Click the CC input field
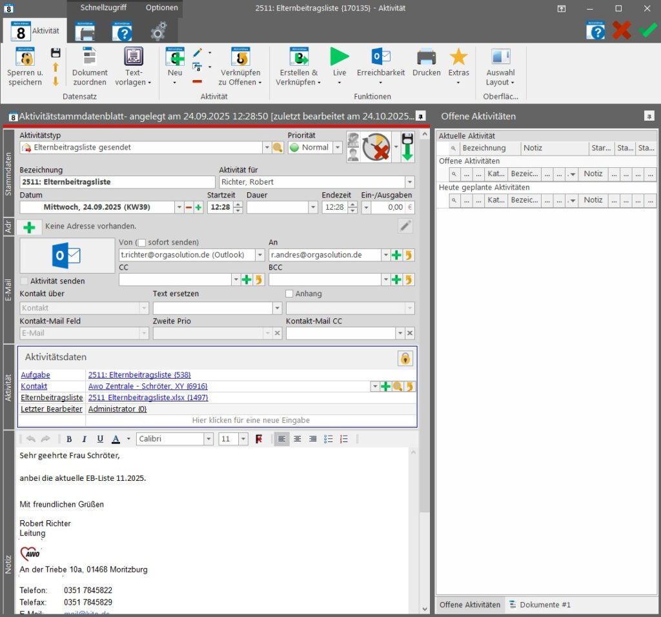This screenshot has height=617, width=661. (x=176, y=280)
